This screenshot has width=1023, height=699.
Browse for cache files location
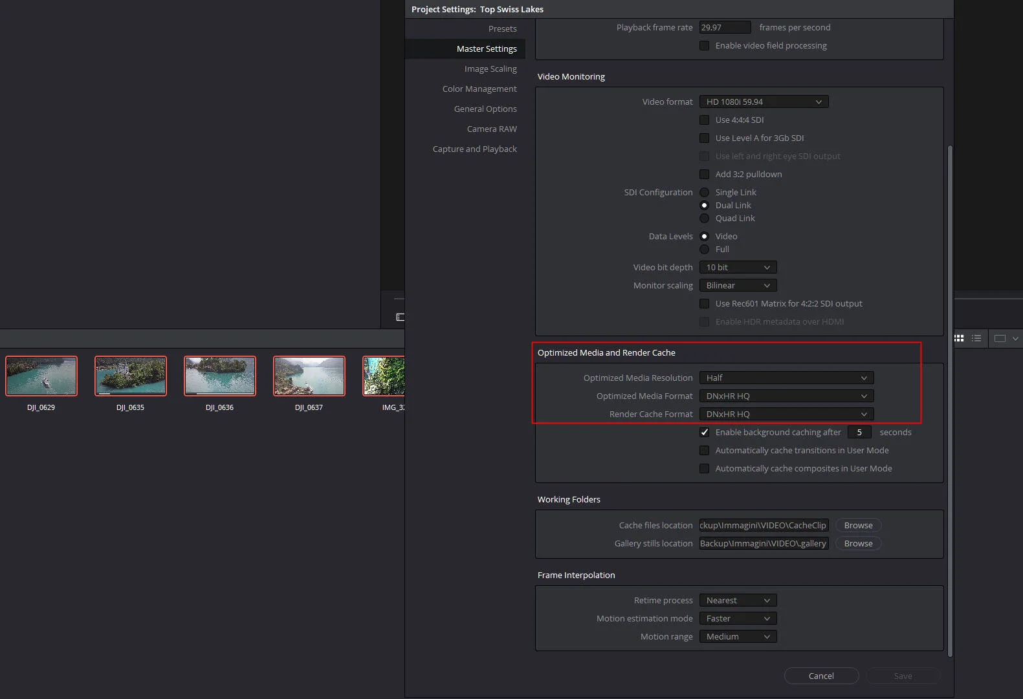[858, 525]
